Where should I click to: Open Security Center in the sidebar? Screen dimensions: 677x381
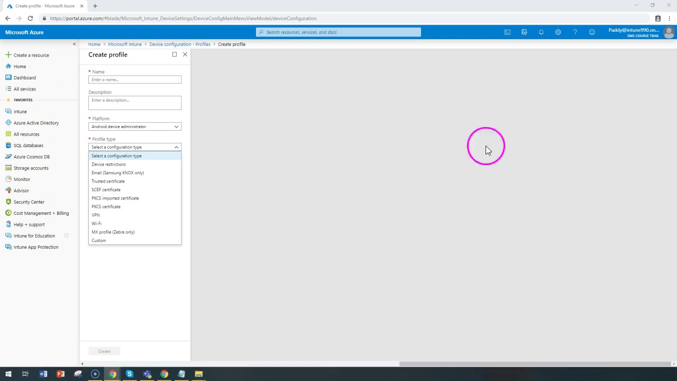click(x=29, y=202)
